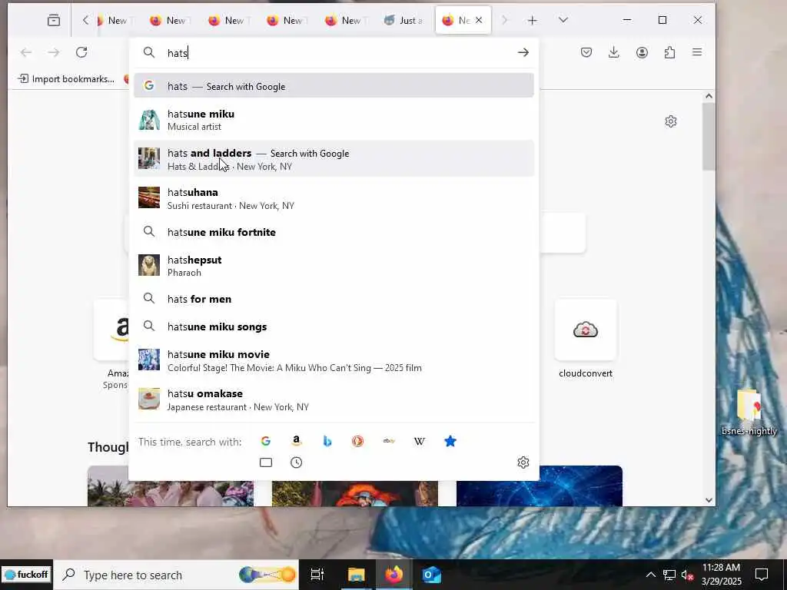
Task: Show hidden system tray icons
Action: [x=650, y=575]
